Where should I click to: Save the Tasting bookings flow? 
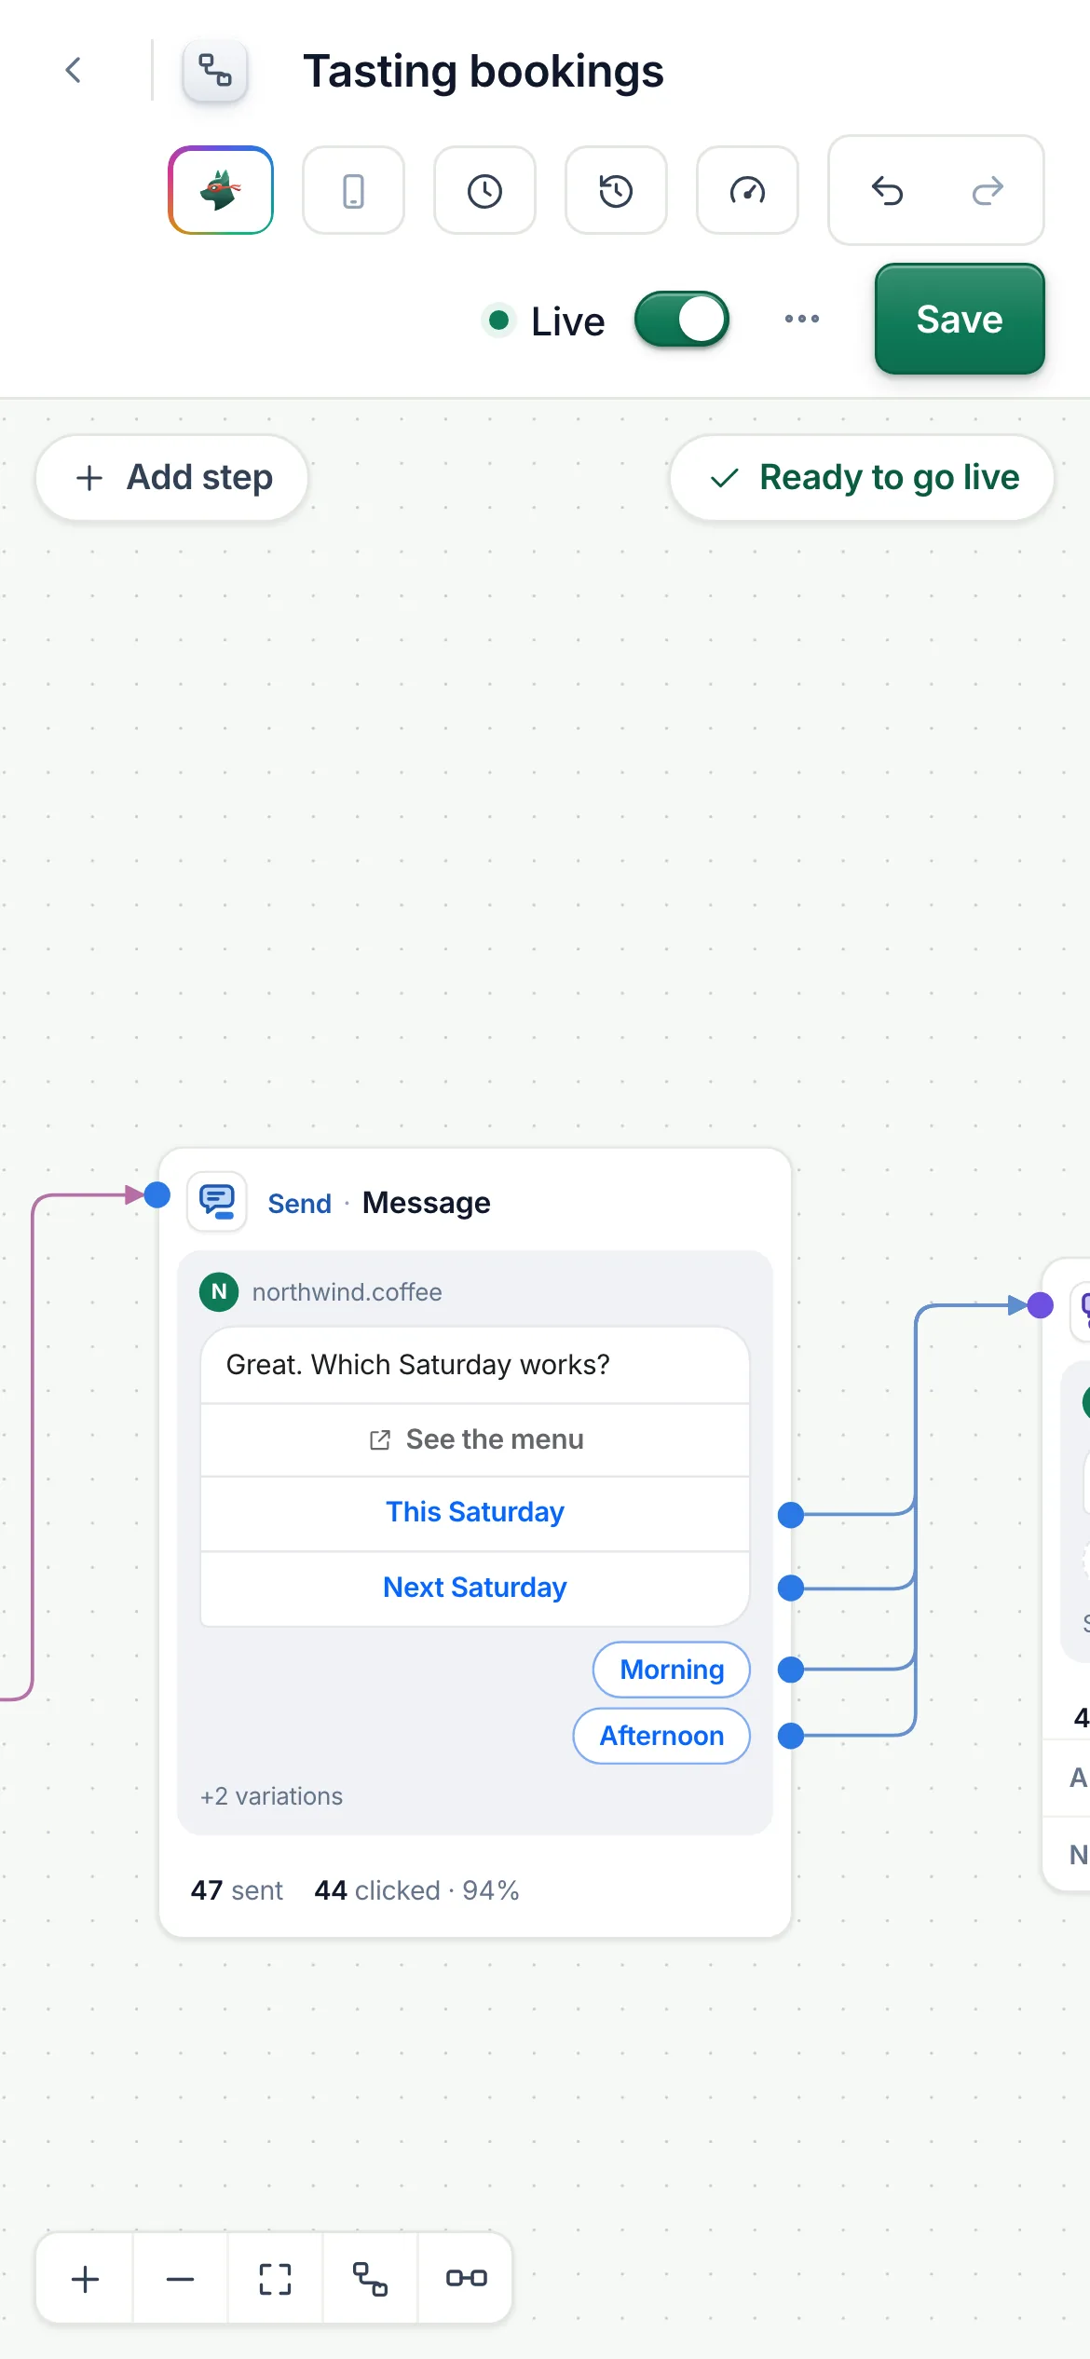coord(960,320)
